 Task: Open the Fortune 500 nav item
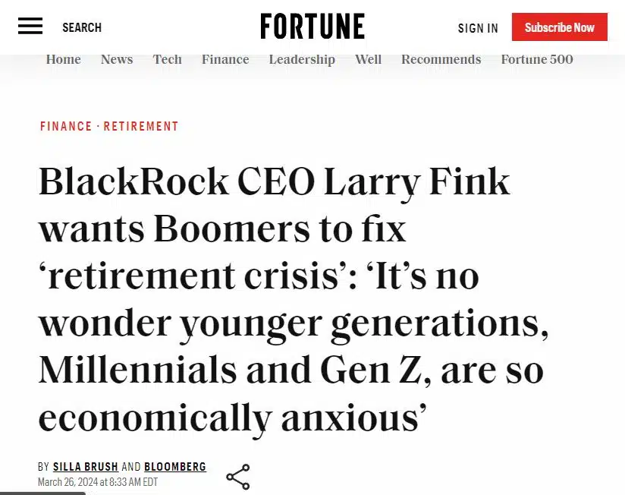537,59
